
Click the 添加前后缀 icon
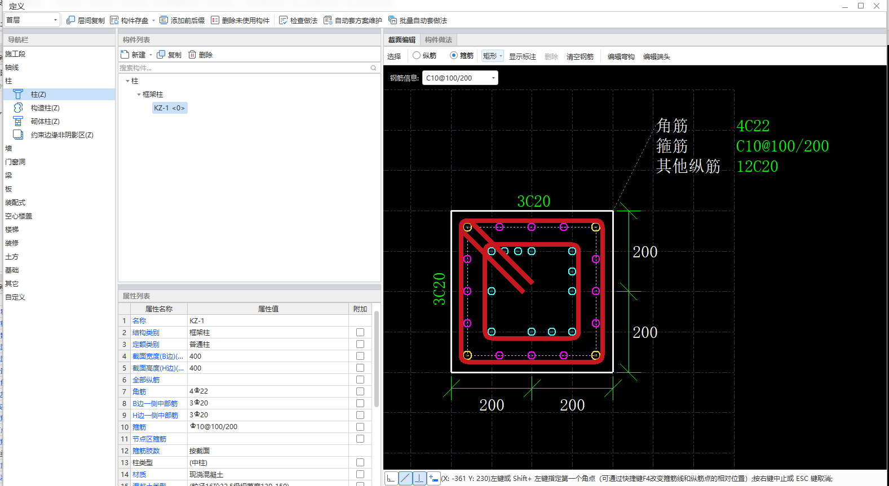(x=163, y=20)
